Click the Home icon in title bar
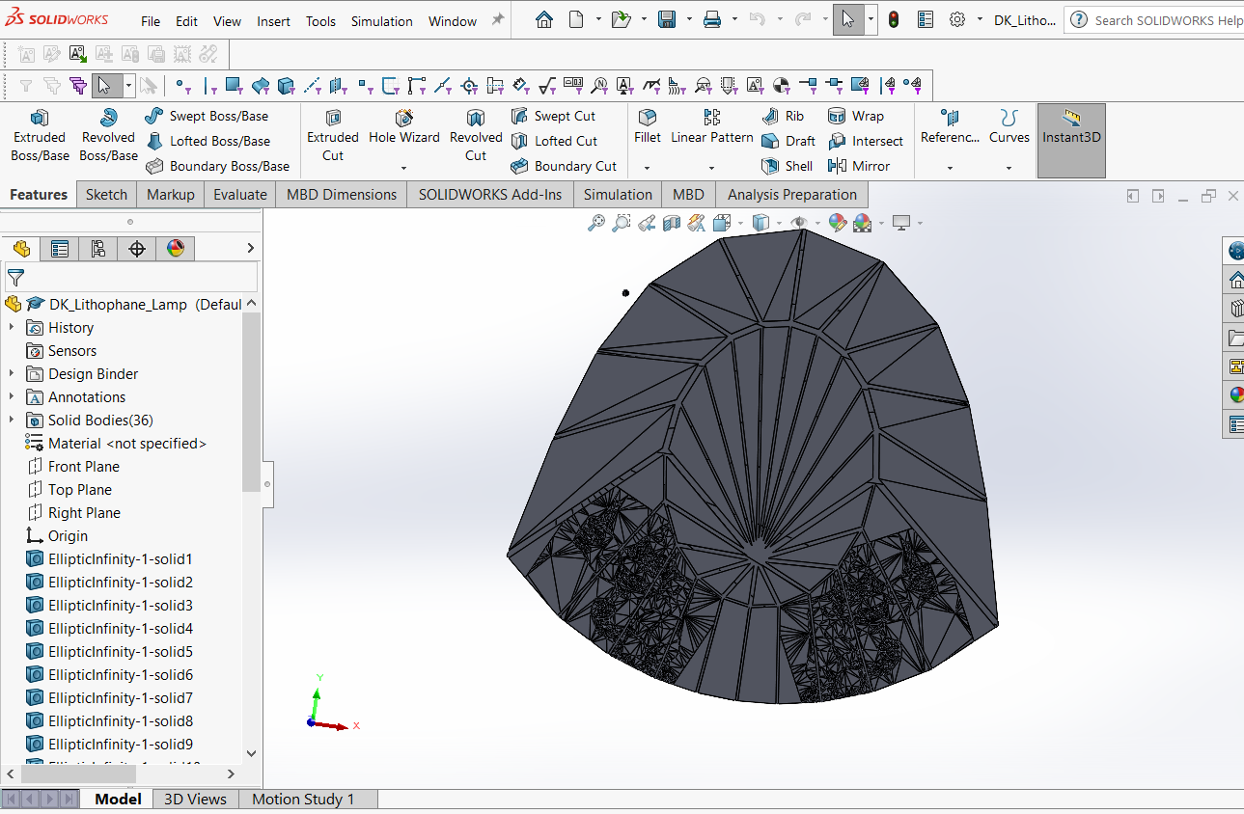Screen dimensions: 1244x814 click(x=544, y=19)
